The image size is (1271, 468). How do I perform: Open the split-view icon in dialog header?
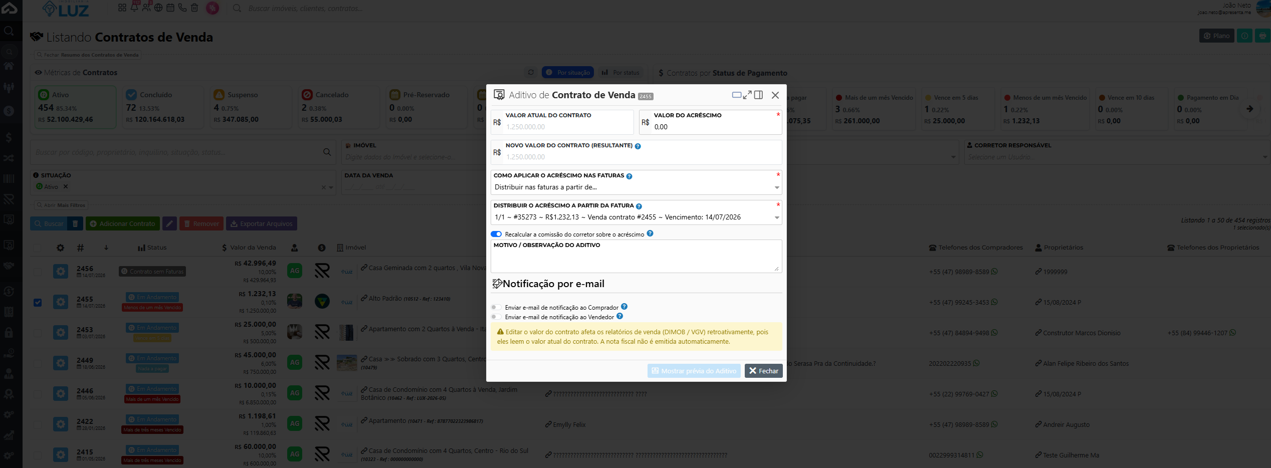coord(758,95)
